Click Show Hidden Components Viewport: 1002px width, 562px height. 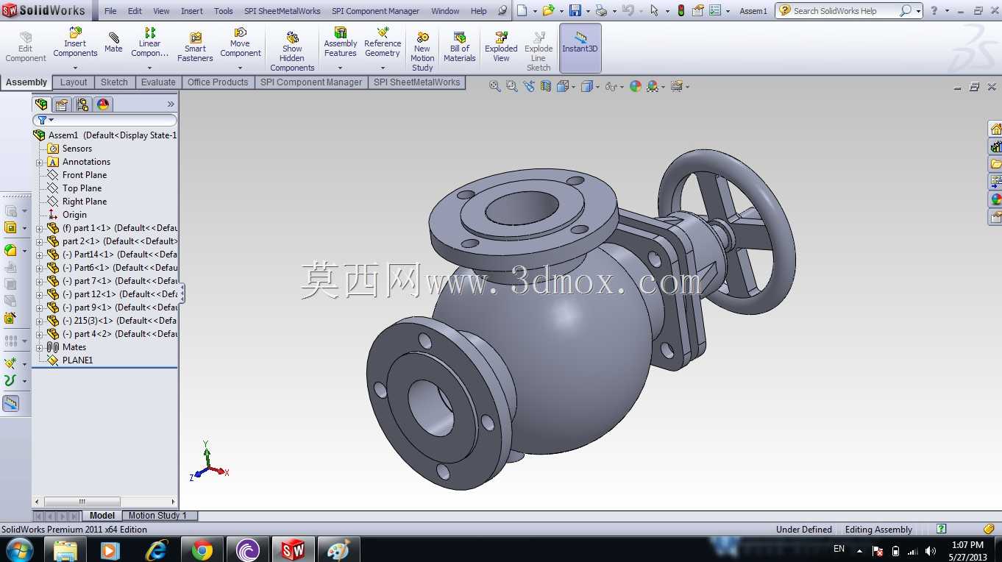pyautogui.click(x=292, y=51)
